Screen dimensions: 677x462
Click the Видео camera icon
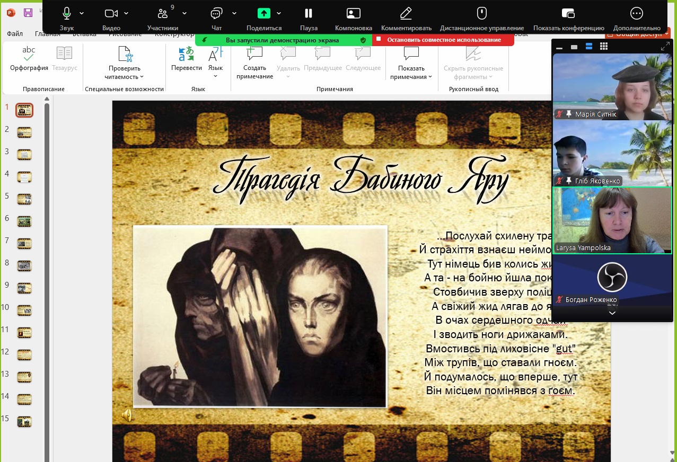111,14
